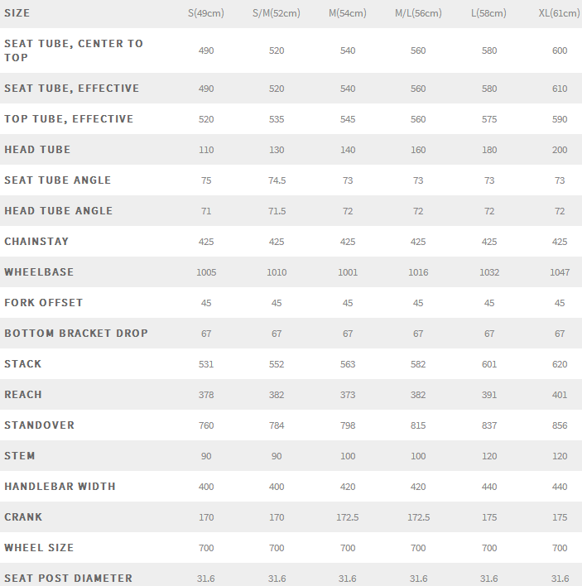Click the M(54cm) size header
582x586 pixels.
coord(348,14)
